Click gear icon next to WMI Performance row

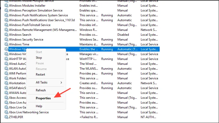(x=6, y=73)
